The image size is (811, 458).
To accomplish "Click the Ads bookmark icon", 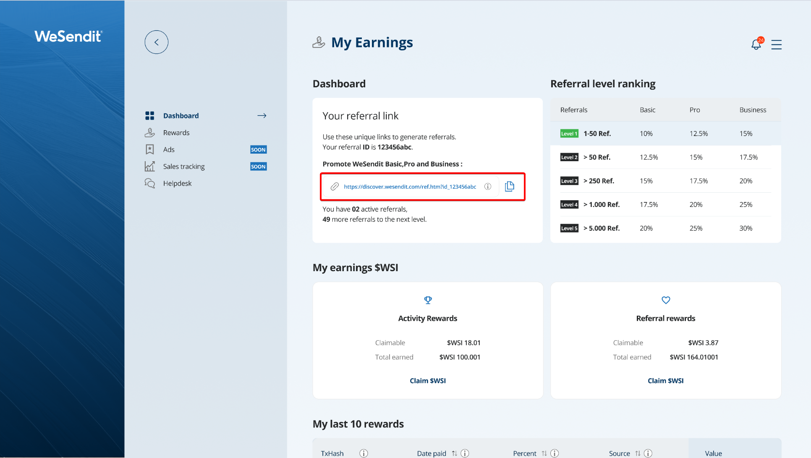I will click(x=149, y=149).
